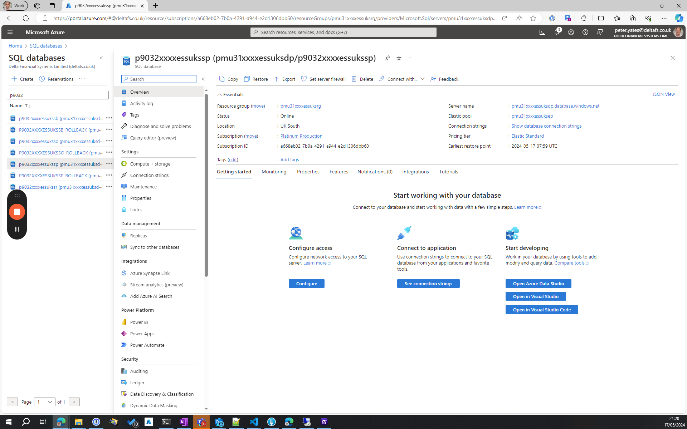The image size is (687, 429).
Task: Click the Feedback command bar button
Action: click(444, 79)
